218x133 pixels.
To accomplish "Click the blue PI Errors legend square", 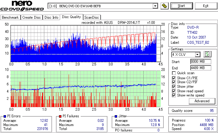I will 5,116.
